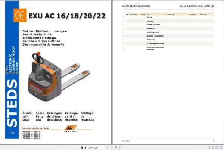224x150 pixels.
Task: Click the arrow beside MOTOR row
Action: tap(124, 17)
